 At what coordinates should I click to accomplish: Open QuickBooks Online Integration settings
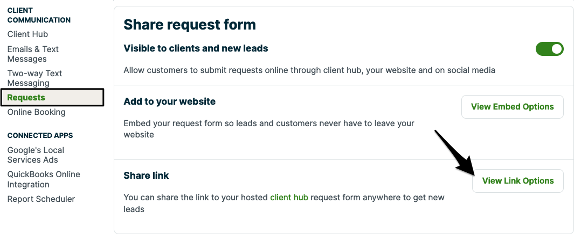point(44,179)
